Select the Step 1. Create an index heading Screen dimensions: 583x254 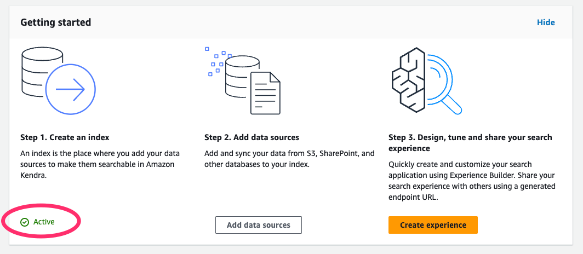[65, 137]
